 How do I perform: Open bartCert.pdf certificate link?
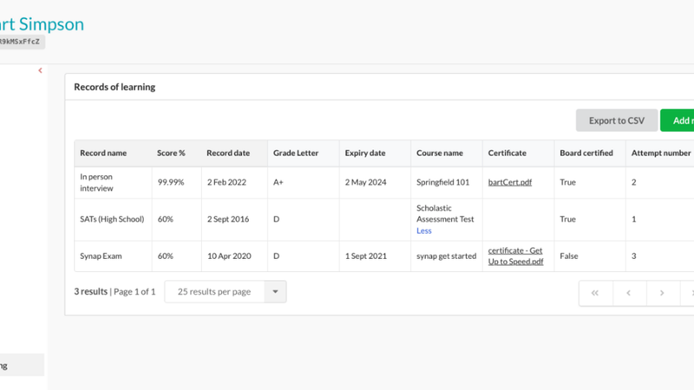[x=510, y=182]
